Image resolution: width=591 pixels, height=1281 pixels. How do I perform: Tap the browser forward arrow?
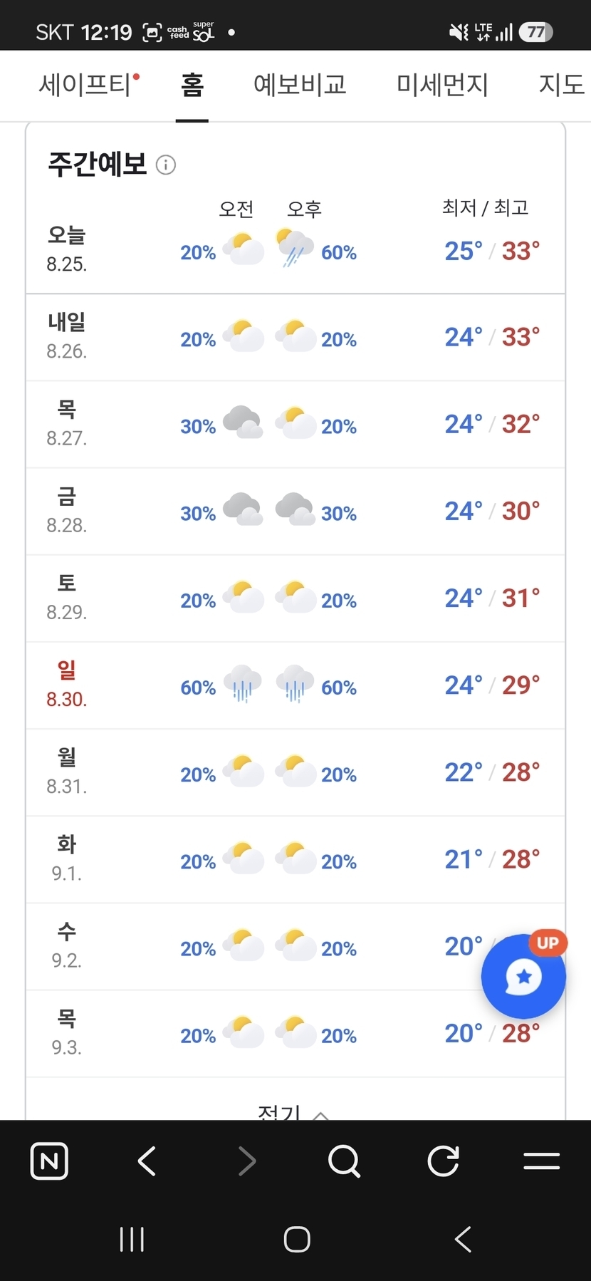[246, 1161]
